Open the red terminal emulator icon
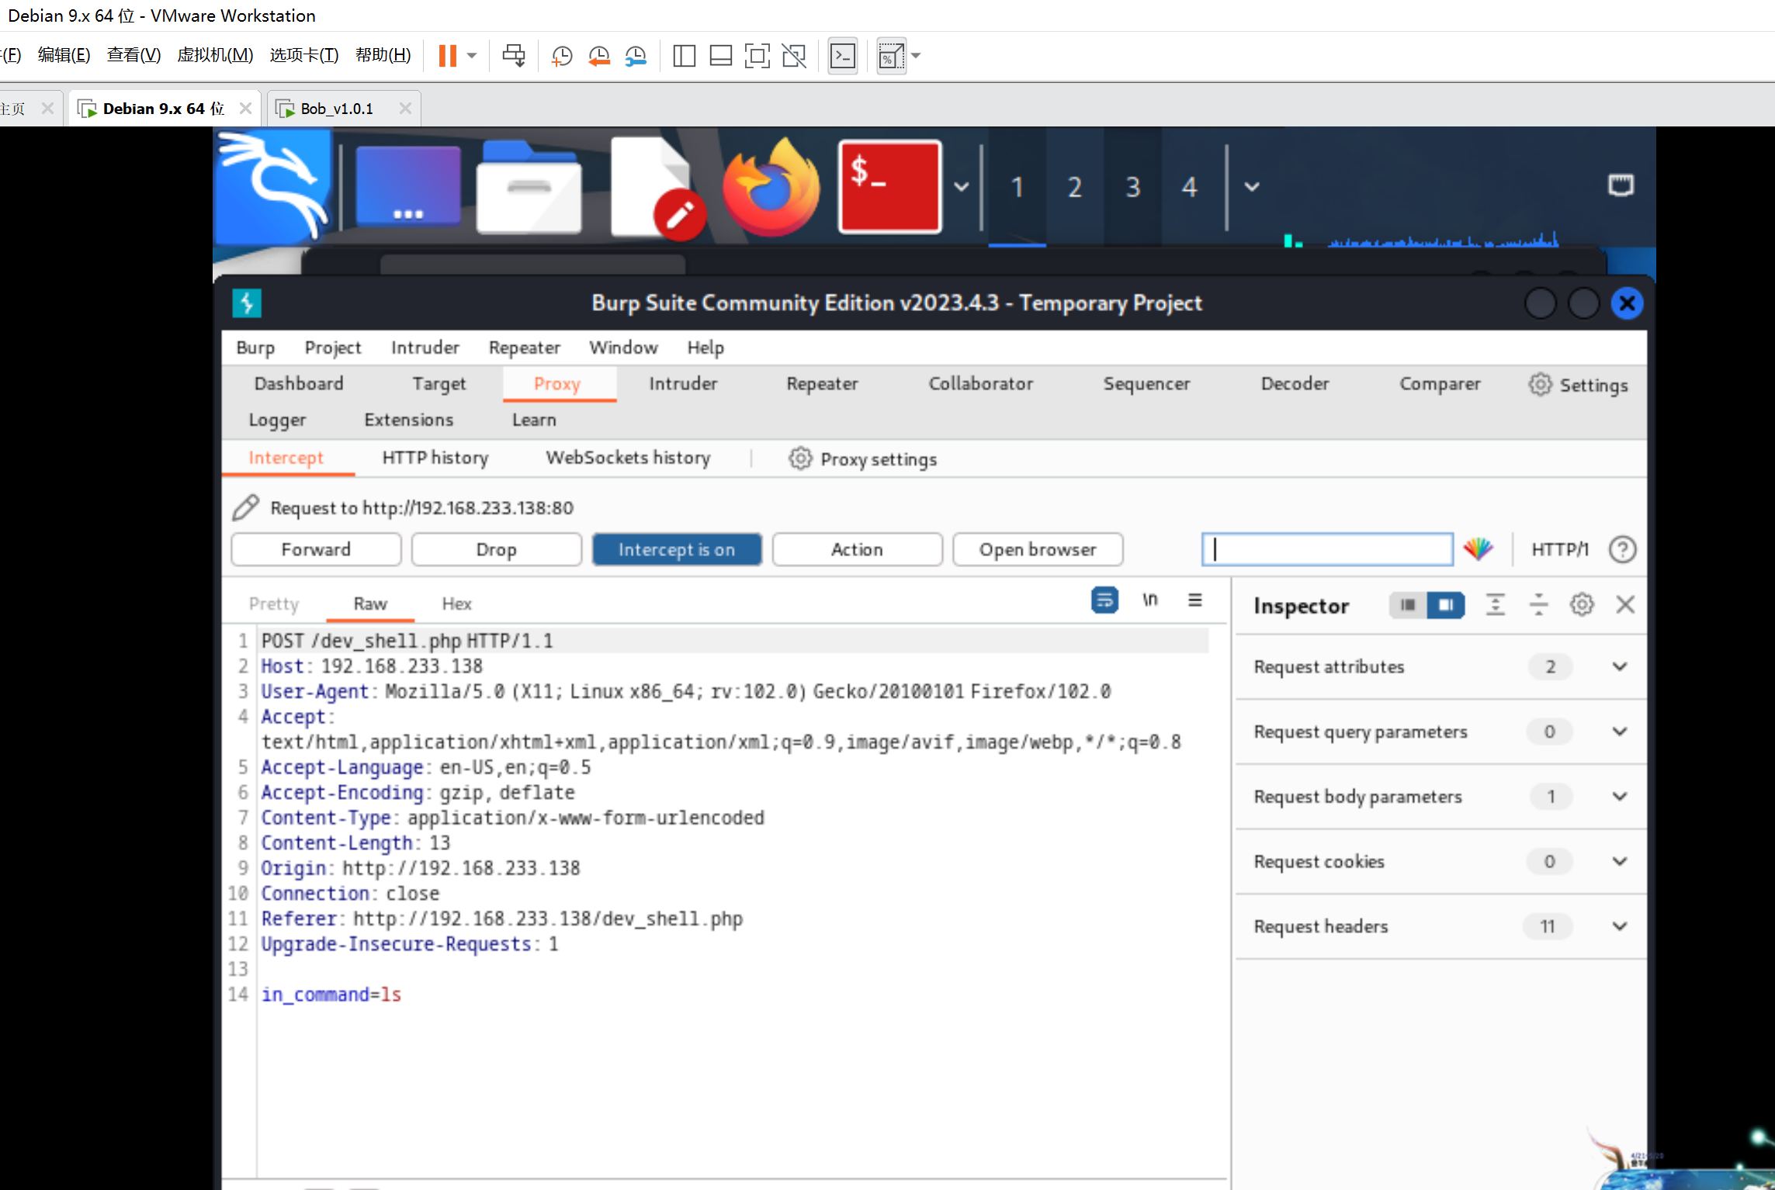This screenshot has width=1775, height=1190. [889, 187]
